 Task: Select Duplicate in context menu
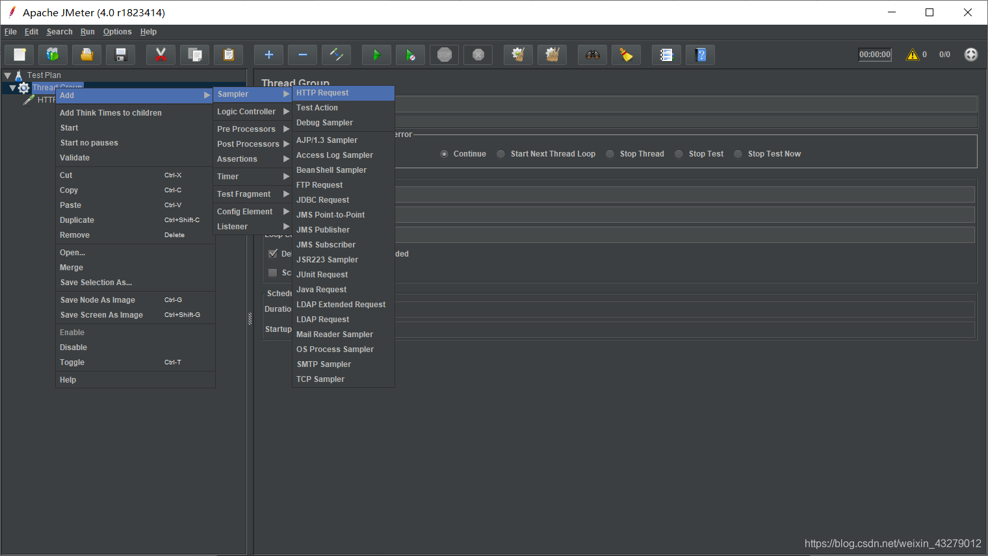[135, 220]
